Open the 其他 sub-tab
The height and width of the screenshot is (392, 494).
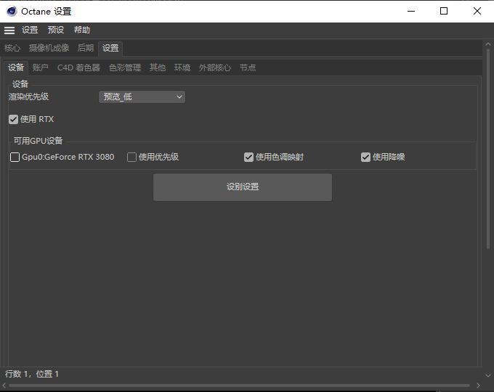(158, 68)
